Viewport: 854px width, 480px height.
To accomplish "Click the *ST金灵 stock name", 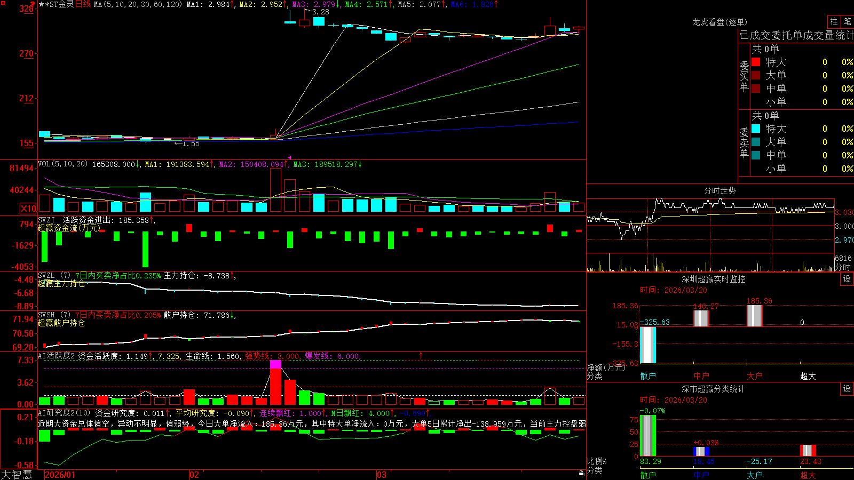I will [x=60, y=4].
